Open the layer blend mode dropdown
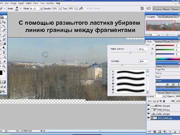This screenshot has width=180, height=135. click(x=164, y=96)
